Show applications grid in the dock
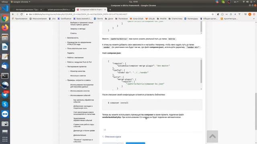 pyautogui.click(x=5, y=139)
